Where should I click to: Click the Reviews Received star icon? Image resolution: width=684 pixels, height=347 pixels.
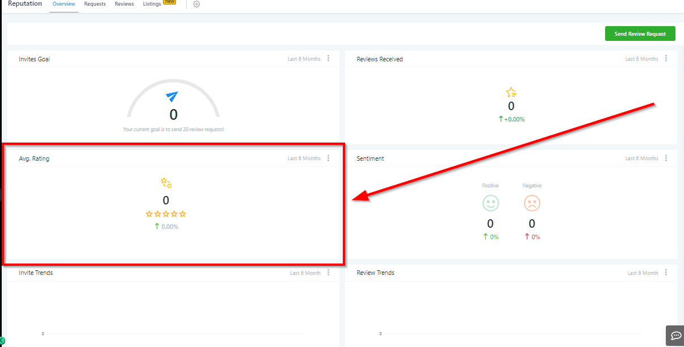pos(511,93)
